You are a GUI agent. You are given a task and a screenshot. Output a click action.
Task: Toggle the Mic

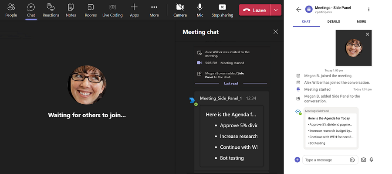point(200,10)
